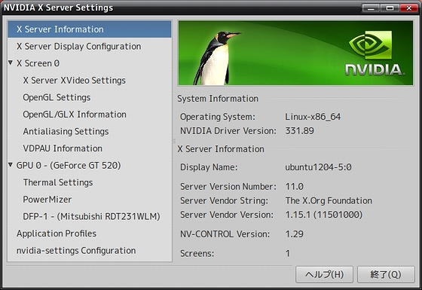422x290 pixels.
Task: Click The X.Org Foundation vendor string
Action: [329, 200]
